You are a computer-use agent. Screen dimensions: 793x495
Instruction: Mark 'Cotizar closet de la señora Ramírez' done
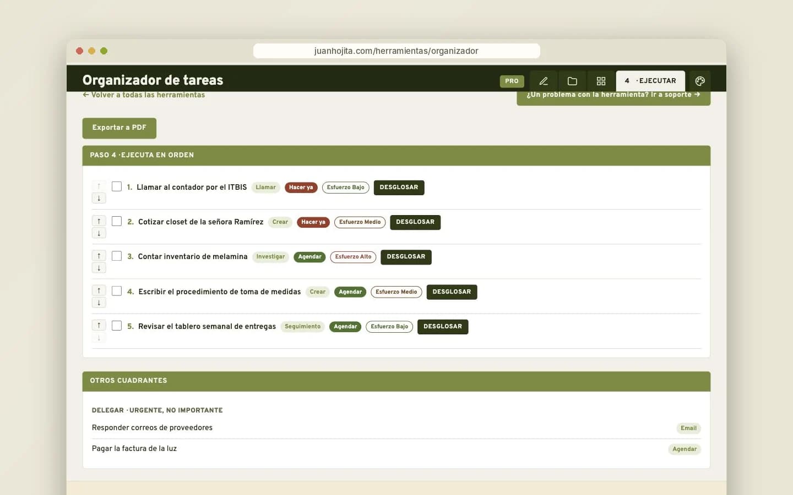(x=117, y=221)
